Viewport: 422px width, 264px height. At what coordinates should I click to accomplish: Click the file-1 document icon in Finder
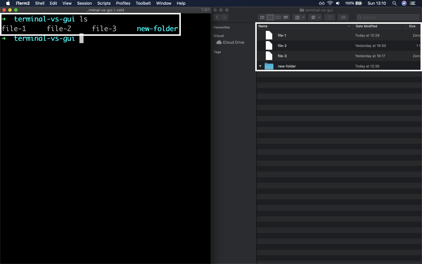269,35
